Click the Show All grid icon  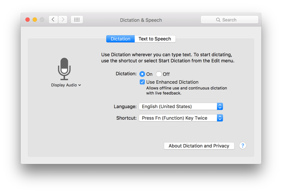(77, 19)
